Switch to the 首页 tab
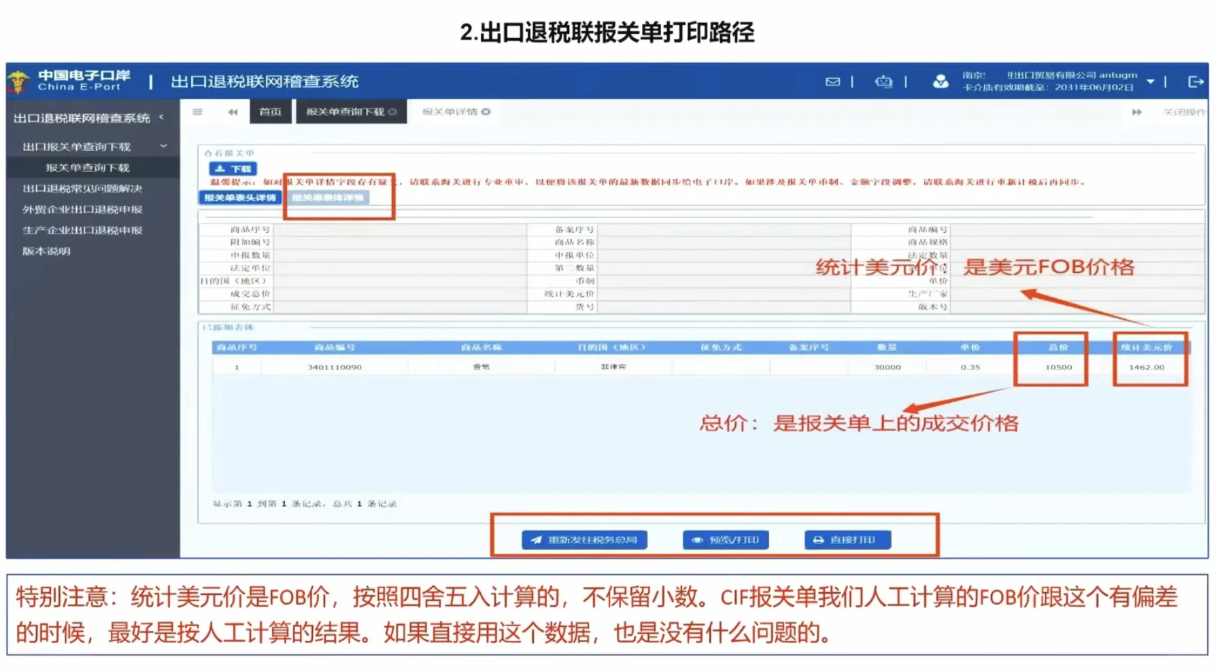 (x=269, y=111)
